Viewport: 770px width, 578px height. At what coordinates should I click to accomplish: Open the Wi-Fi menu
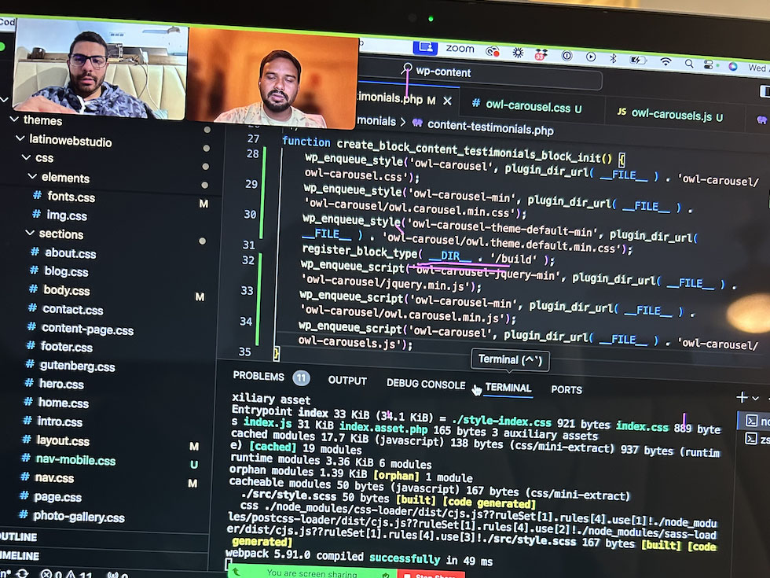[x=665, y=61]
